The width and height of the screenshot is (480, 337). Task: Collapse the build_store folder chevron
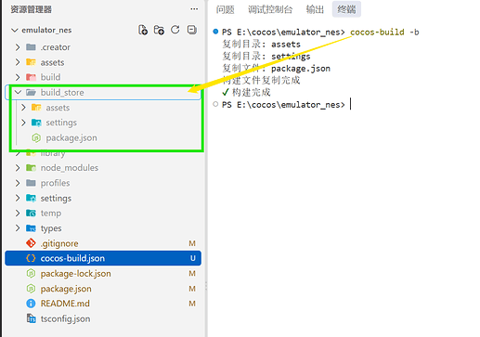click(x=18, y=92)
